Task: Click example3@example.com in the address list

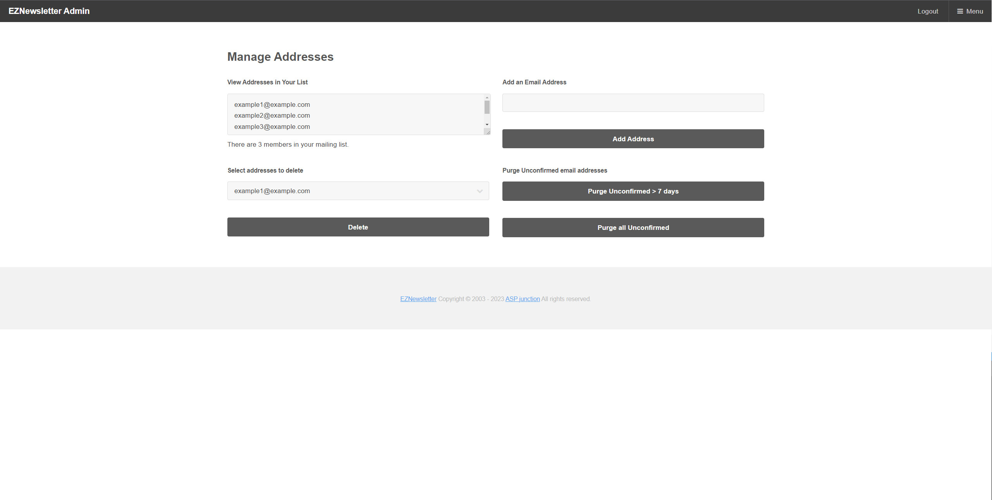Action: (272, 127)
